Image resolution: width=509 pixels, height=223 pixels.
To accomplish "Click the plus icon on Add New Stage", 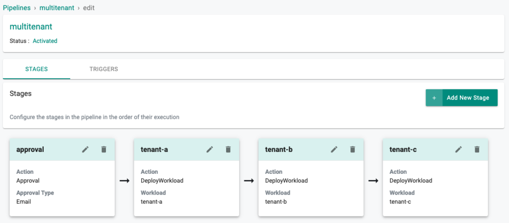I will [x=434, y=98].
